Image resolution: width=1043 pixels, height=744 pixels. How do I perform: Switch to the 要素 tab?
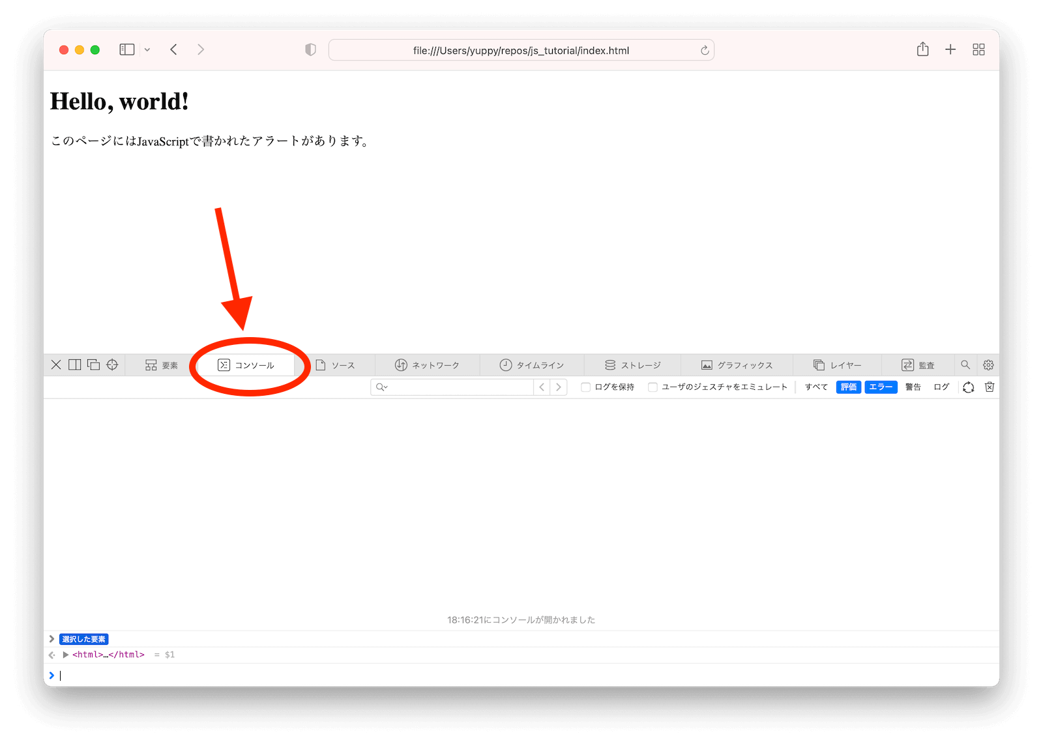tap(162, 365)
